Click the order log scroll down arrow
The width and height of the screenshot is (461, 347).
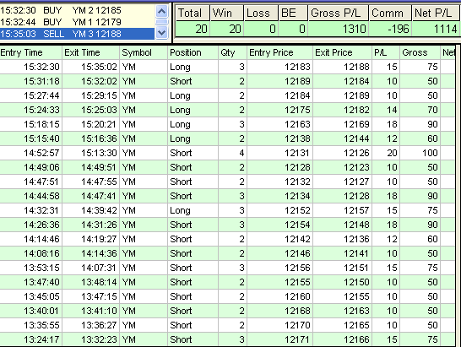point(162,33)
